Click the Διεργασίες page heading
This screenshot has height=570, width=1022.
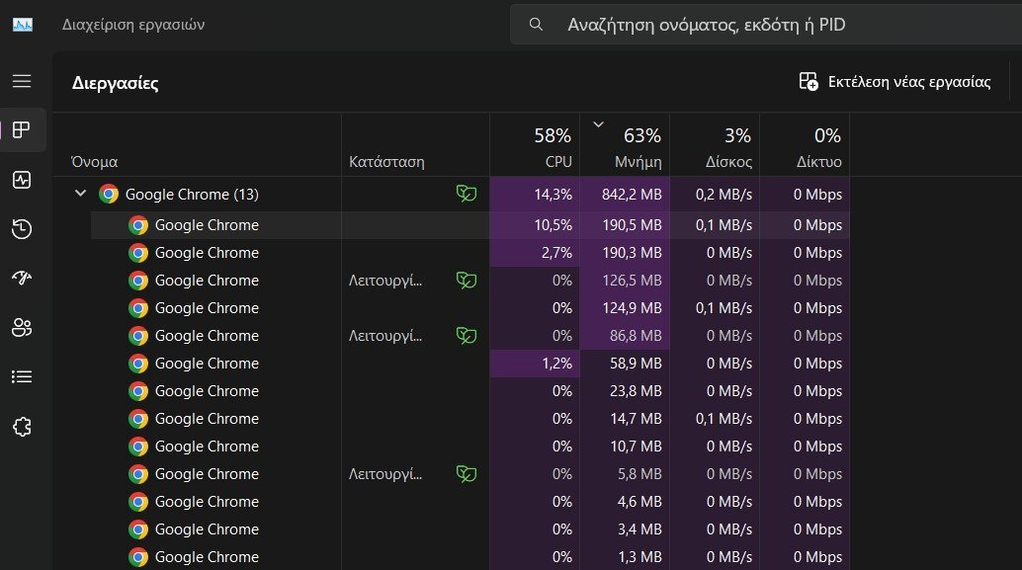click(115, 83)
